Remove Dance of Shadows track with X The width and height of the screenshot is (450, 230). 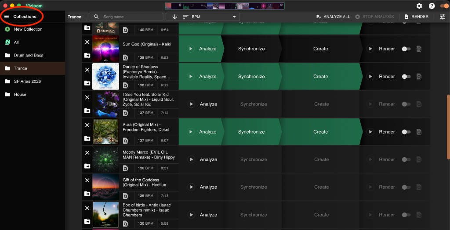tap(87, 70)
